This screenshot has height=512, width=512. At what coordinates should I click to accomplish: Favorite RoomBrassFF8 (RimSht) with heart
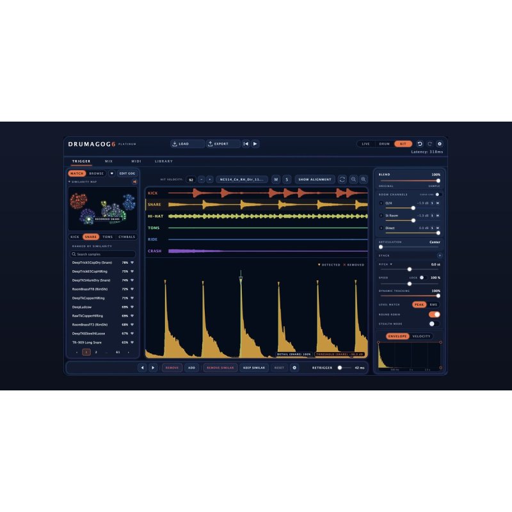point(132,289)
